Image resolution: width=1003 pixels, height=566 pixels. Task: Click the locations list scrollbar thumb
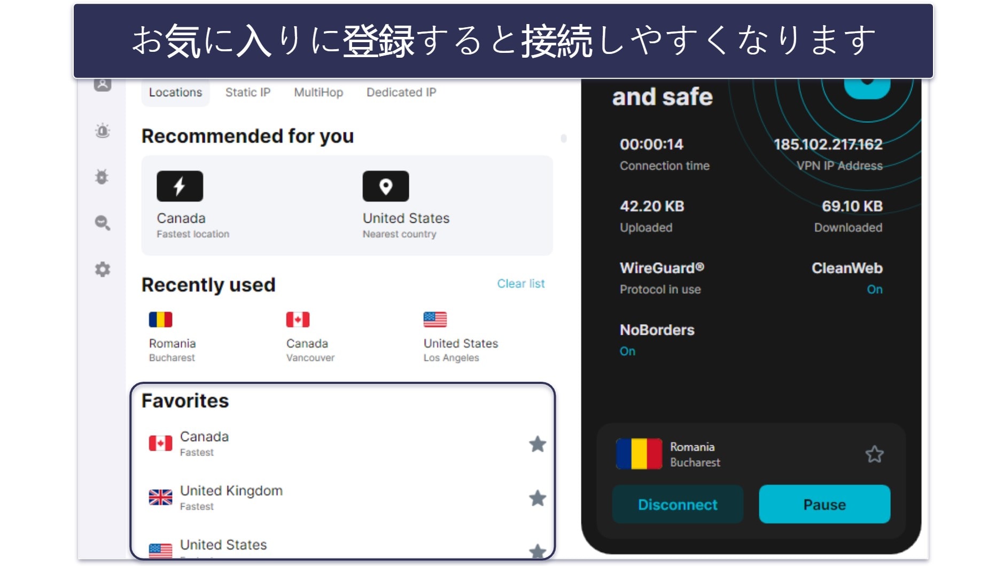(563, 138)
